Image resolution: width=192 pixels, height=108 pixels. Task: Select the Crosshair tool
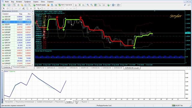point(7,8)
